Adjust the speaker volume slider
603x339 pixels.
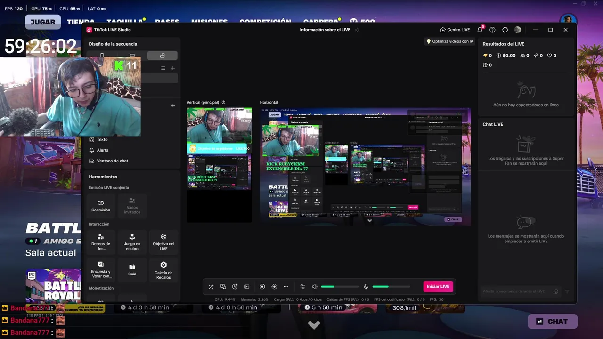click(340, 287)
